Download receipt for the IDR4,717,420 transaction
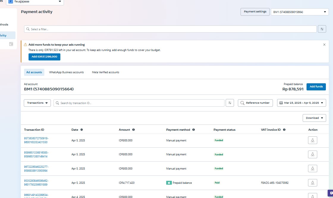Image resolution: width=333 pixels, height=198 pixels. coord(312,183)
